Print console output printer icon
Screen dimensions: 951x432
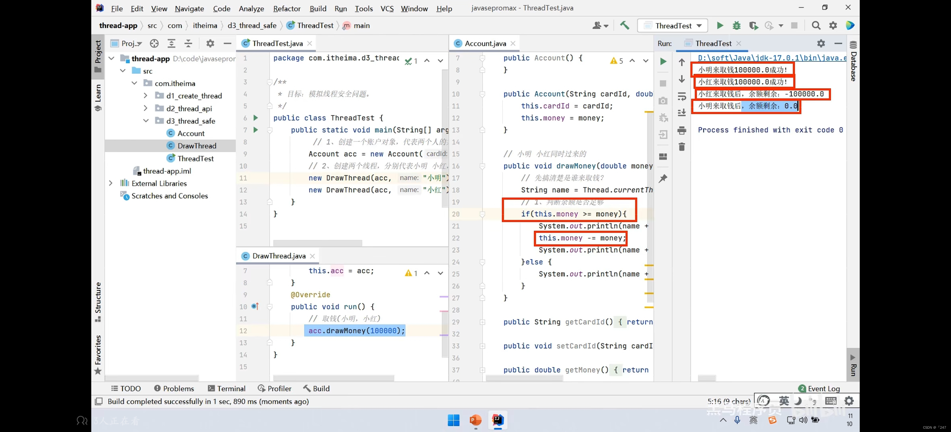click(682, 130)
